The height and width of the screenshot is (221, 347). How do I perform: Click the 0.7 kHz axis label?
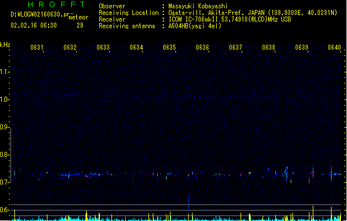coord(4,182)
